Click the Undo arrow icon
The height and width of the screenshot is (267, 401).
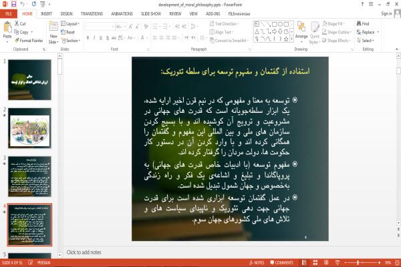click(23, 4)
